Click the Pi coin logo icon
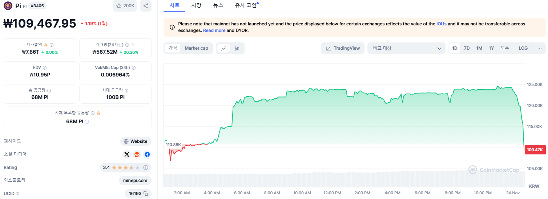 [x=8, y=6]
